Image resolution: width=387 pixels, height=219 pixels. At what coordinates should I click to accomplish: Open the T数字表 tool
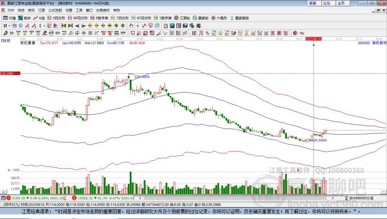163,18
